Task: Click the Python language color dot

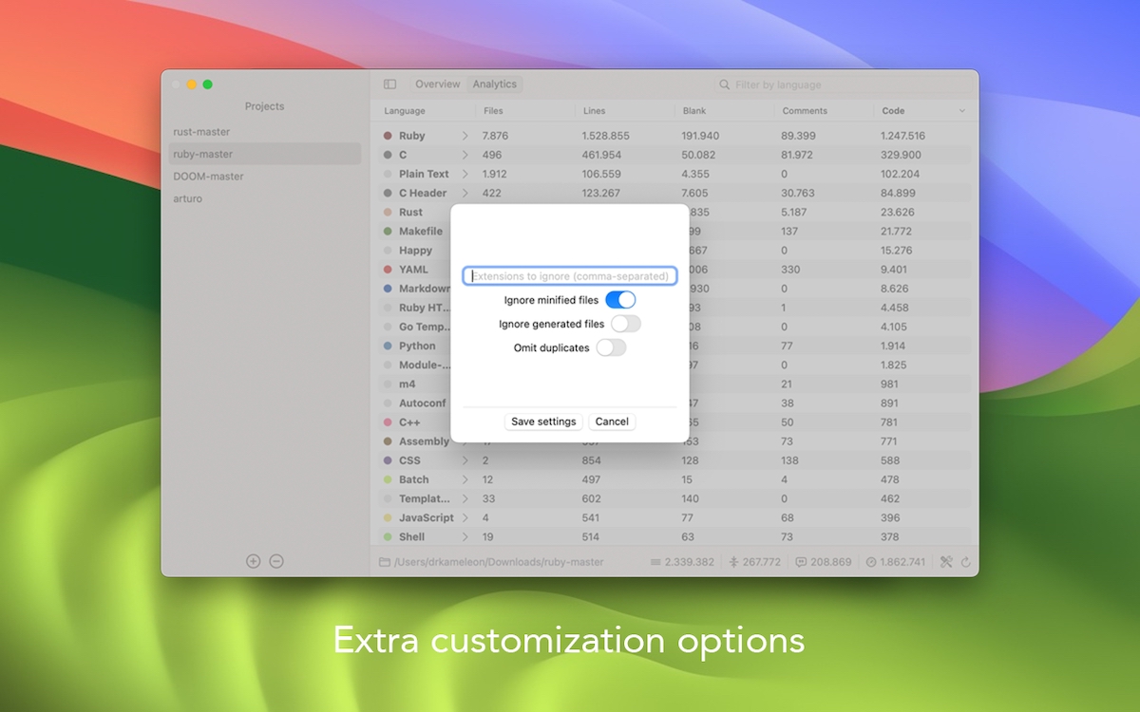Action: pyautogui.click(x=388, y=347)
